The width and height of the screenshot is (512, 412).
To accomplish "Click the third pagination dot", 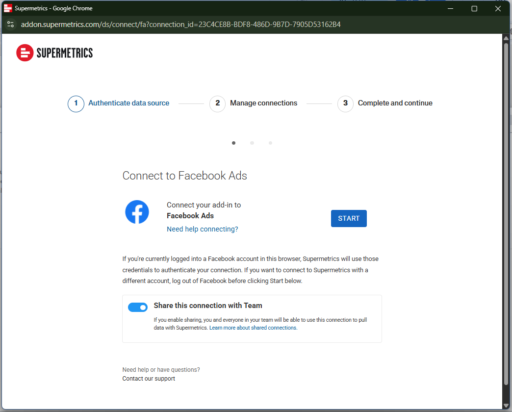I will 270,143.
